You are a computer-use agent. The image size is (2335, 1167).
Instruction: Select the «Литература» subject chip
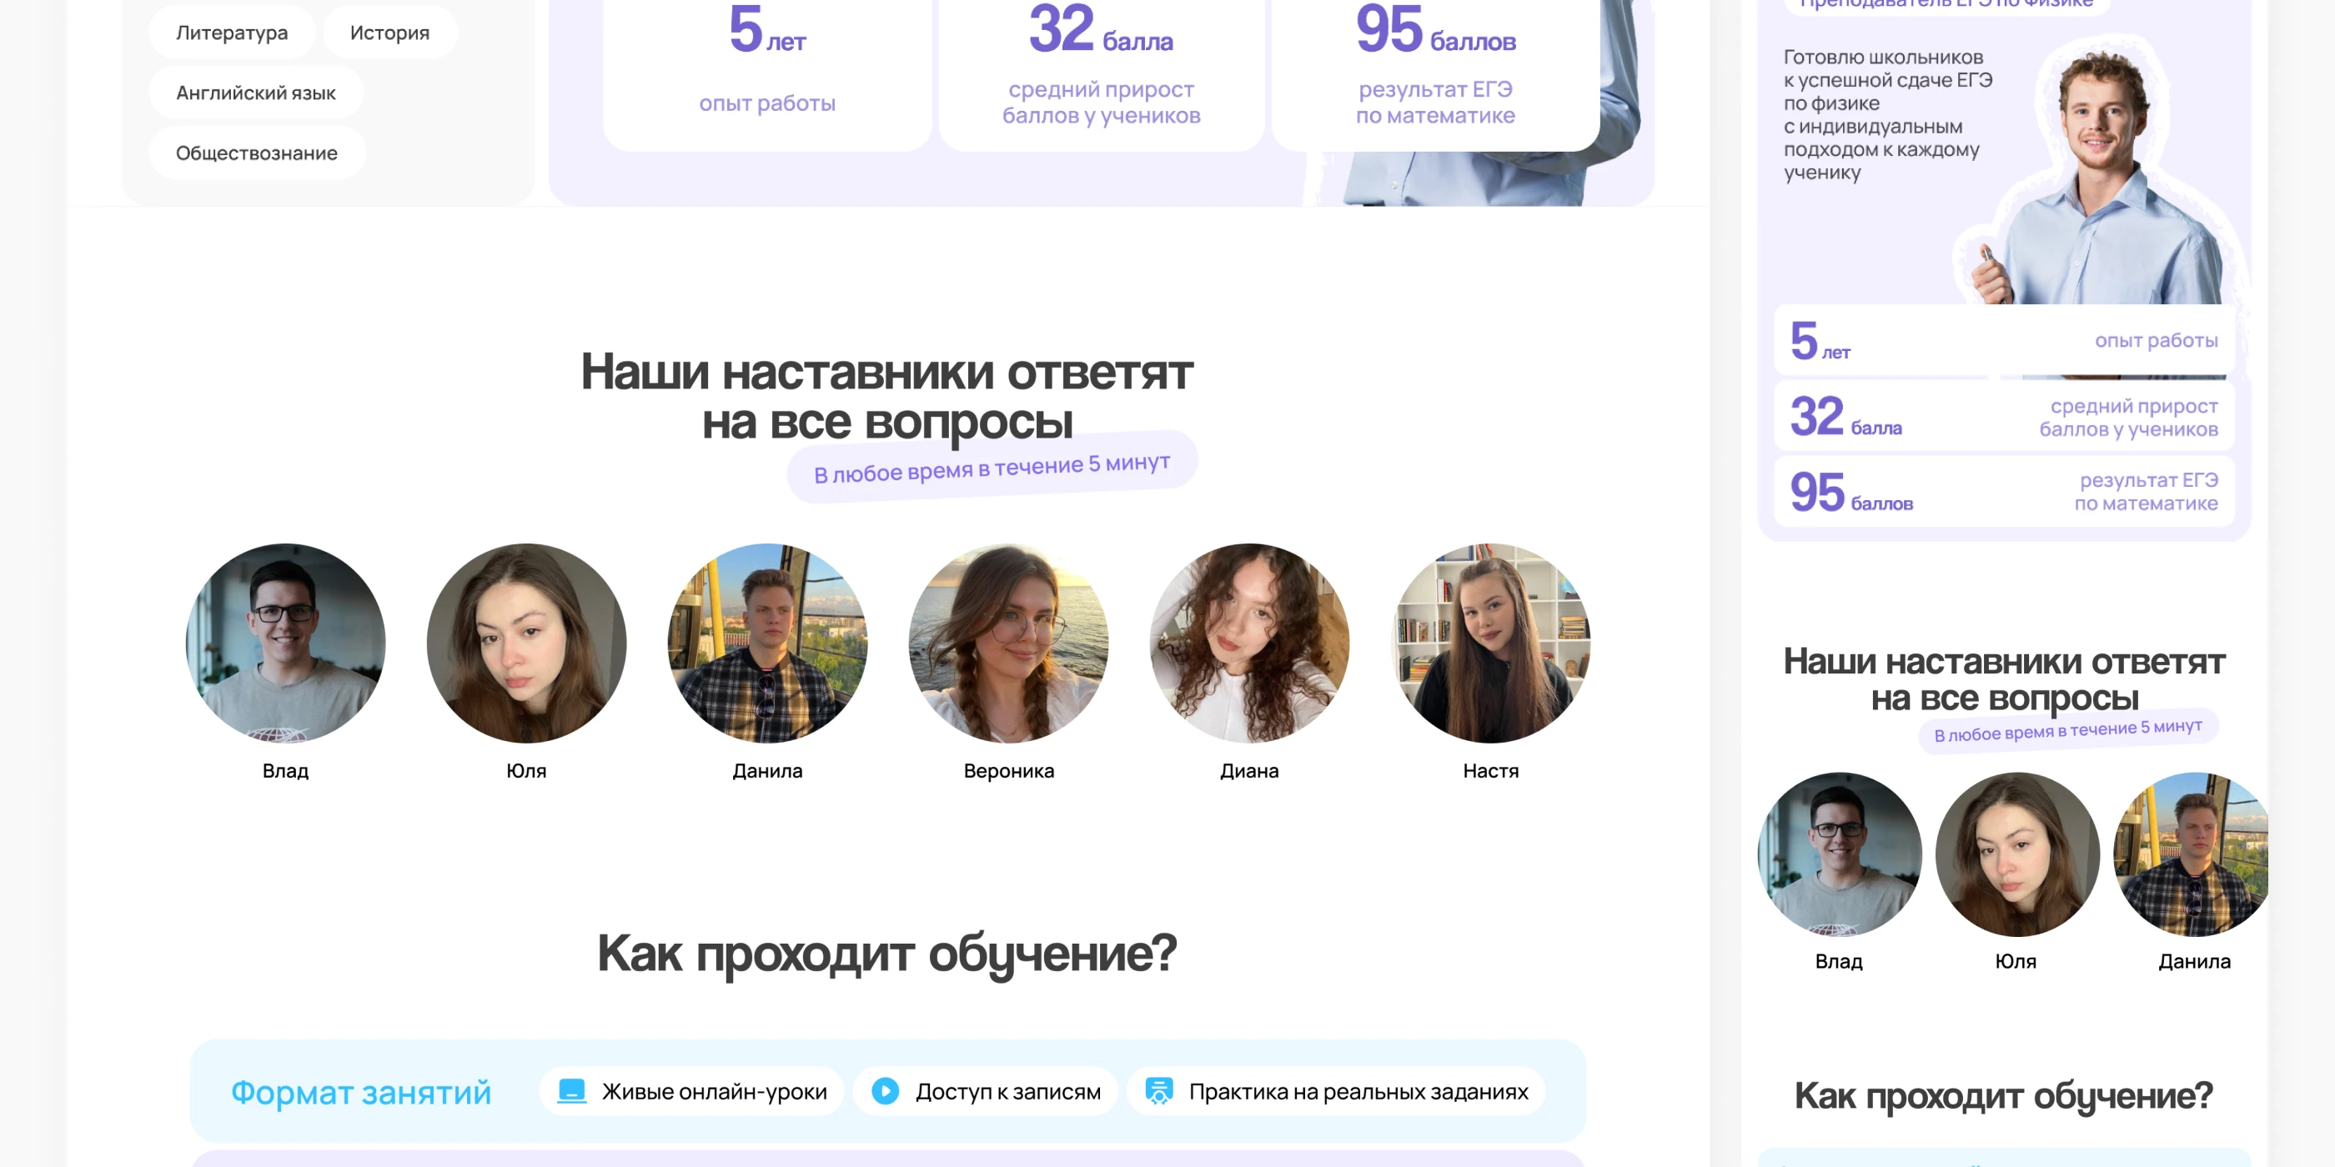tap(232, 32)
